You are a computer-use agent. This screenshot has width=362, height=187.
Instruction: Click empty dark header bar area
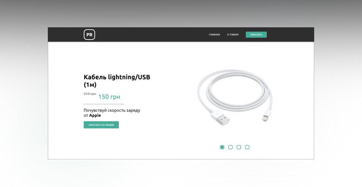pos(150,34)
